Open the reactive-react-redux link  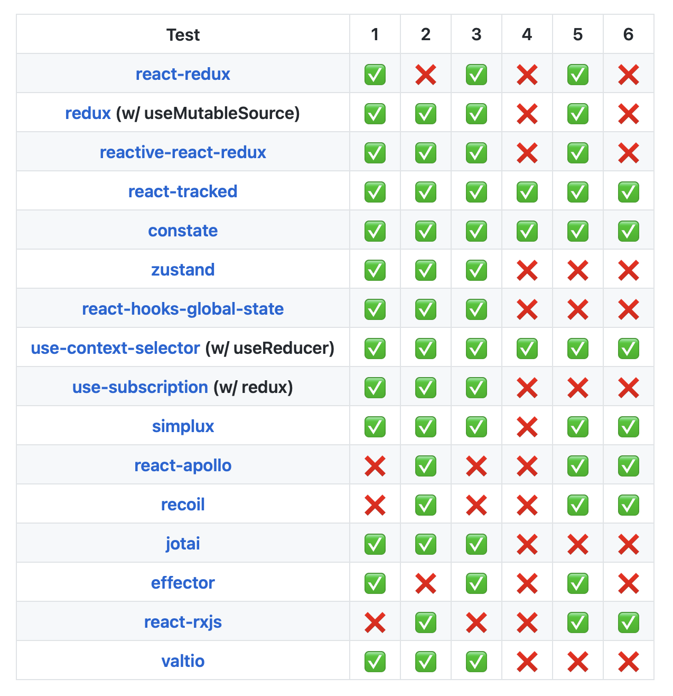(x=183, y=152)
